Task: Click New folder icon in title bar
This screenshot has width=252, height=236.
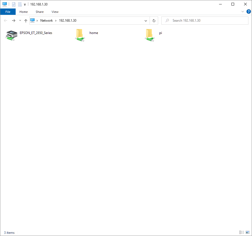Action: (x=20, y=4)
